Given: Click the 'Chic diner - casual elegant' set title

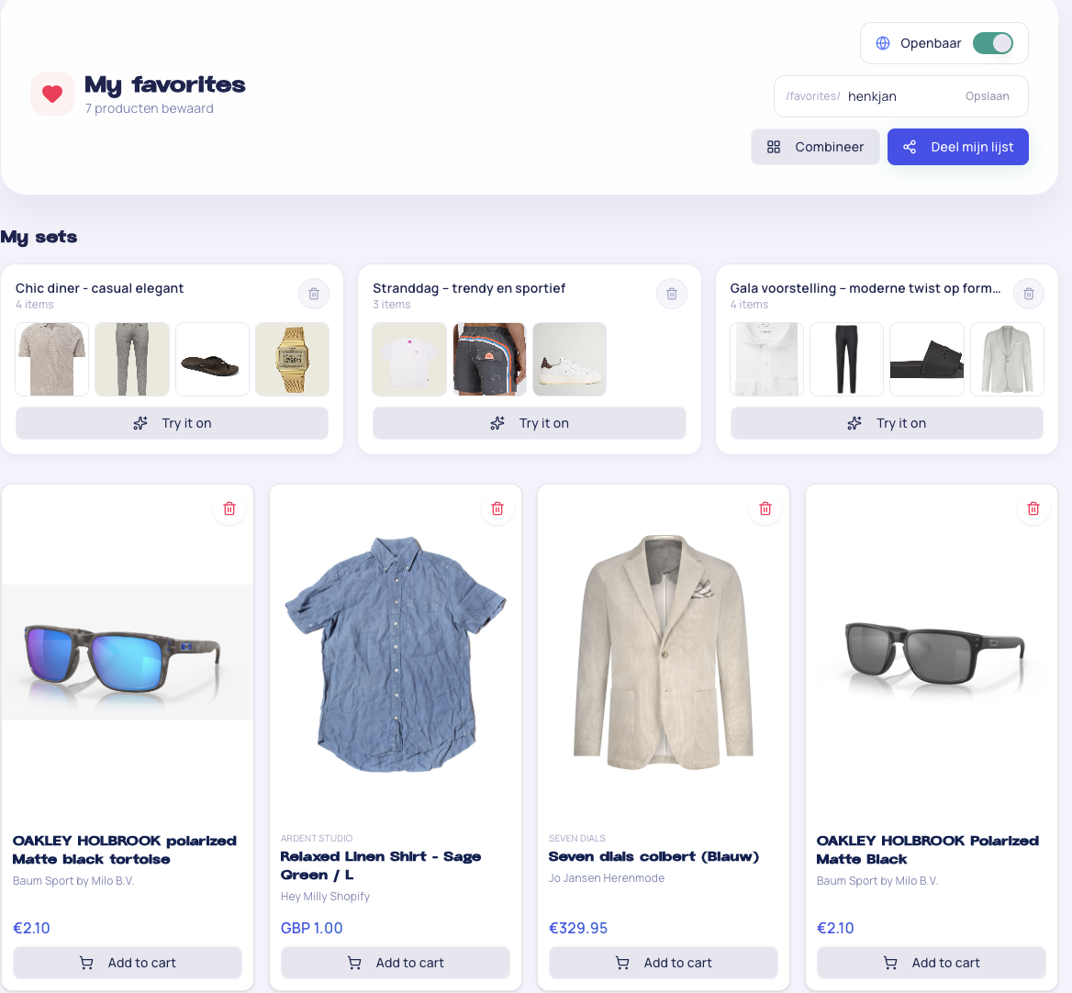Looking at the screenshot, I should 100,288.
